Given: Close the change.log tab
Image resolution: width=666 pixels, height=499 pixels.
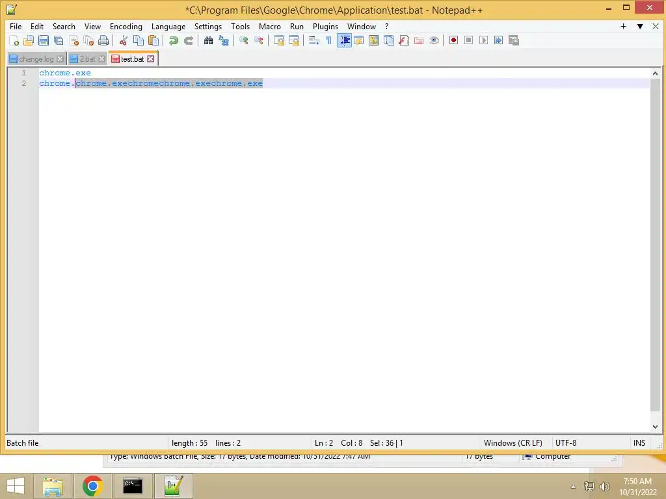Looking at the screenshot, I should pos(60,59).
